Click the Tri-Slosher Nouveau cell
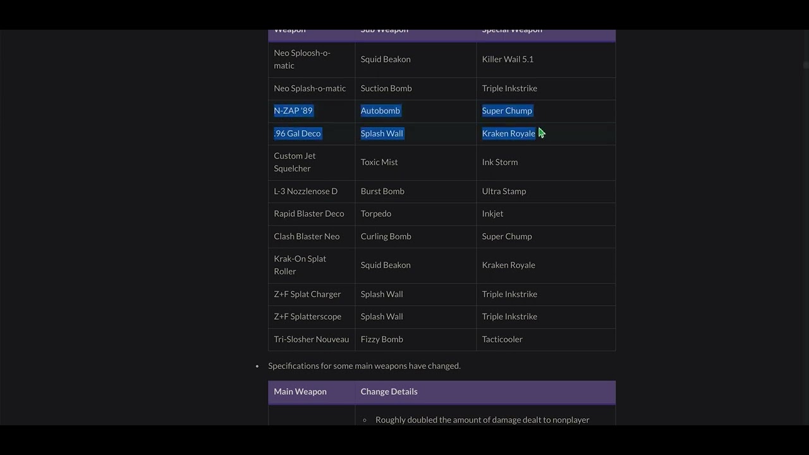 tap(311, 339)
